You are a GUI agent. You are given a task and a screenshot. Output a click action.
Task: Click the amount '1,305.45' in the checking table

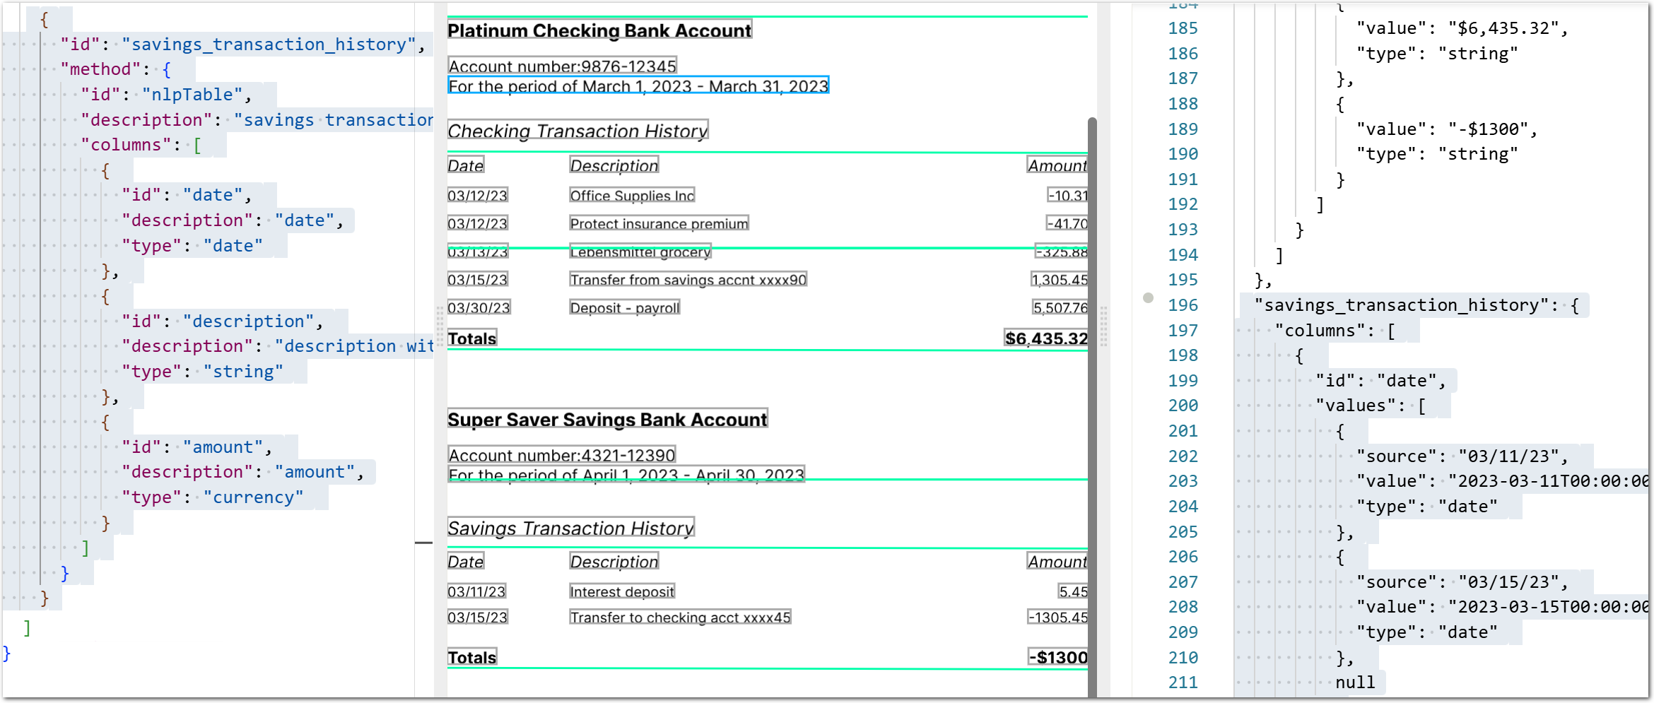point(1060,280)
